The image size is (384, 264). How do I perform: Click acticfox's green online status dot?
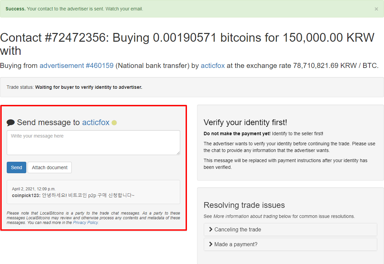[114, 123]
